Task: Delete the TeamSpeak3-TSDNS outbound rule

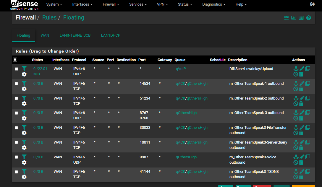Action: 301,177
